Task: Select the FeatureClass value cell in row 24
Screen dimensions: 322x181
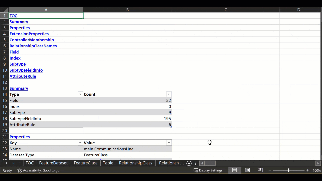Action: pos(128,155)
